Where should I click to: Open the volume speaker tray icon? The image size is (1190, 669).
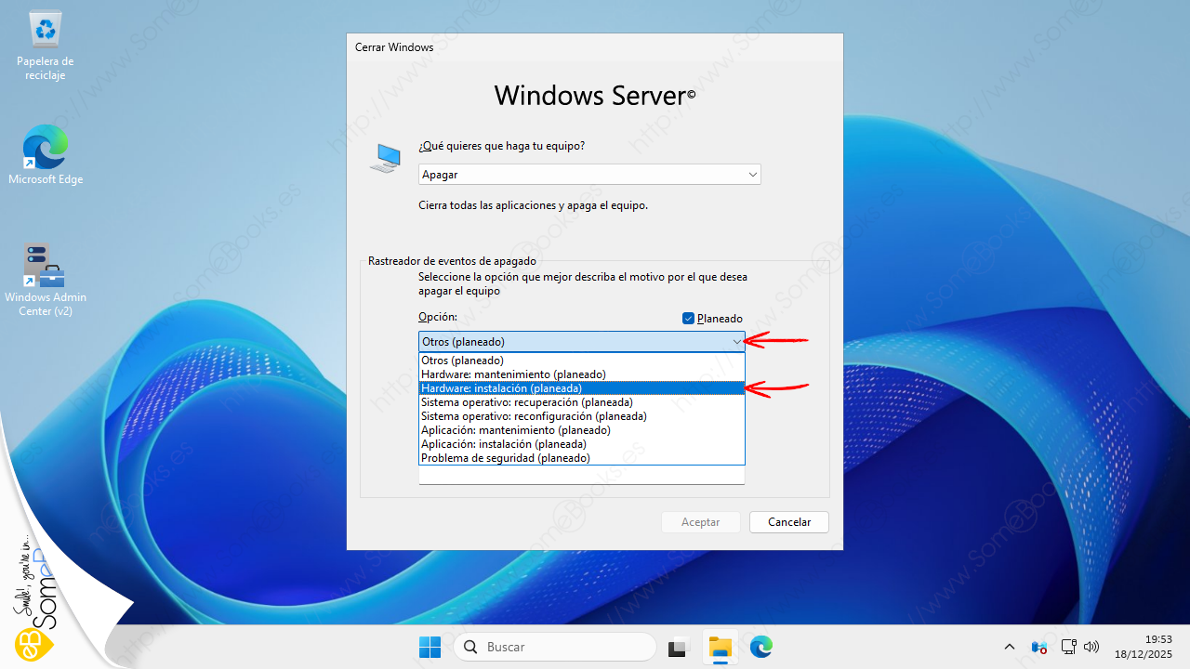click(x=1091, y=647)
